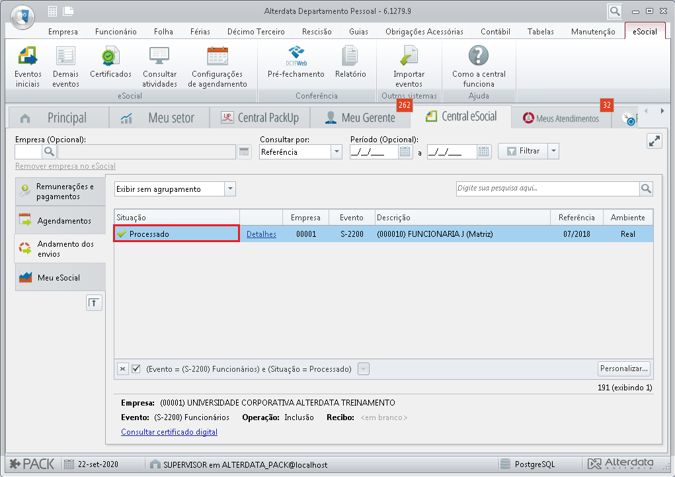Open the Relatório conference report icon
Viewport: 675px width, 477px height.
point(350,62)
